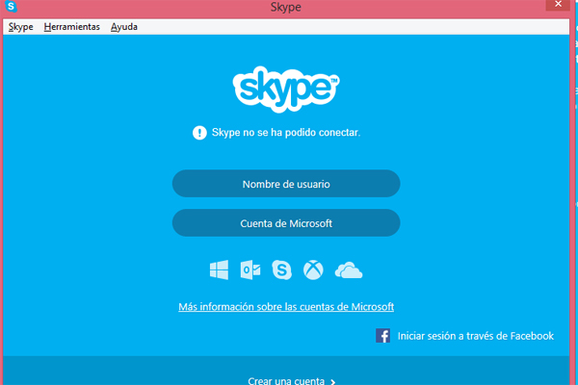Click the Facebook logo icon

pyautogui.click(x=382, y=336)
